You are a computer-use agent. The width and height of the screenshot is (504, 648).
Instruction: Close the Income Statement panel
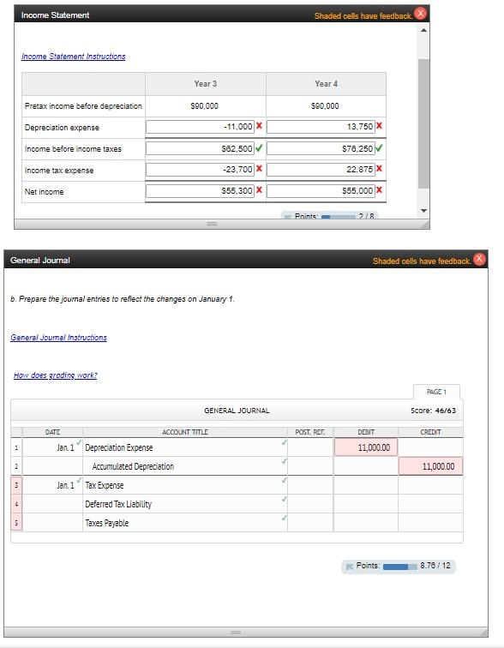[x=420, y=13]
